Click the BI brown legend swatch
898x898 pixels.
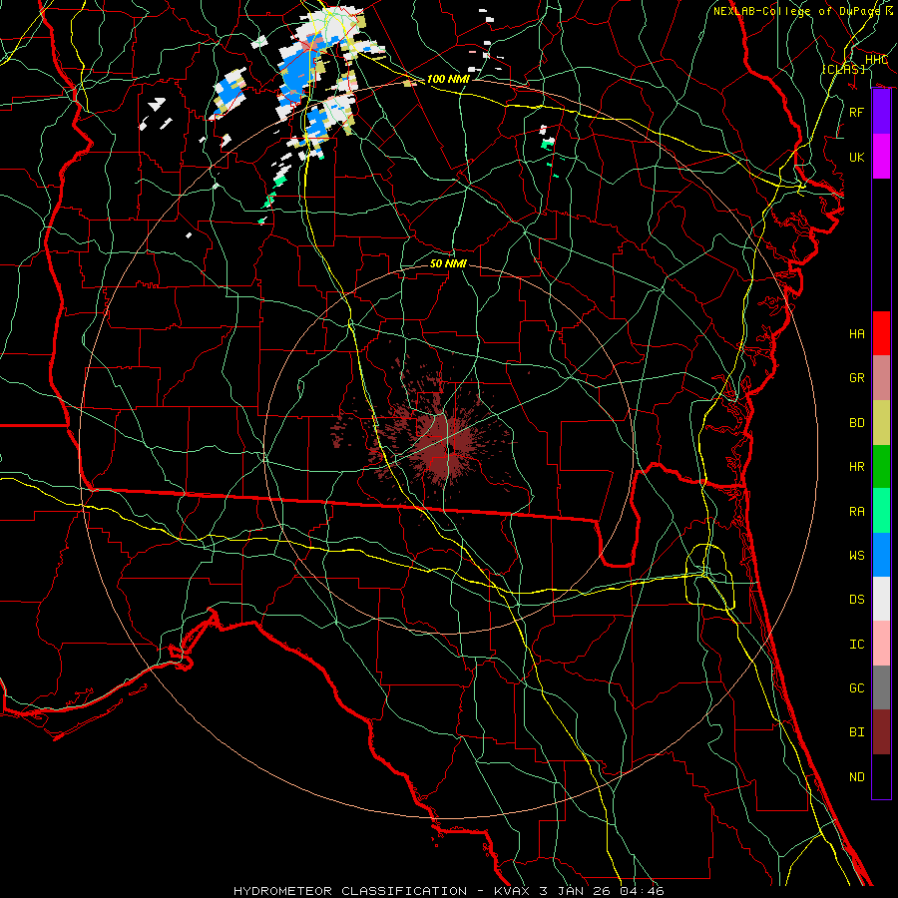pyautogui.click(x=881, y=732)
